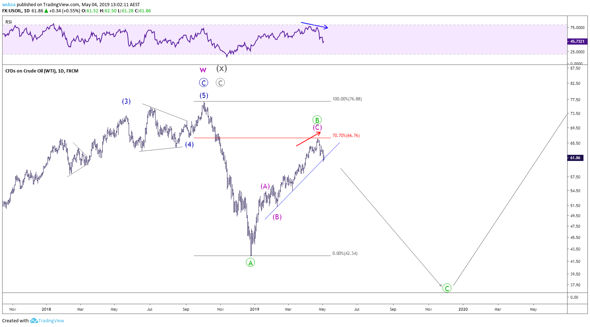The image size is (590, 327).
Task: Click the 37.90 price axis label
Action: [575, 285]
